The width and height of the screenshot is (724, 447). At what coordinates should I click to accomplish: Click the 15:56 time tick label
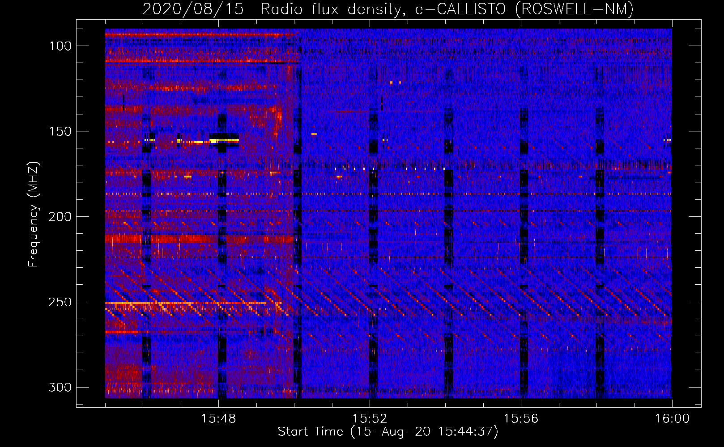click(521, 419)
